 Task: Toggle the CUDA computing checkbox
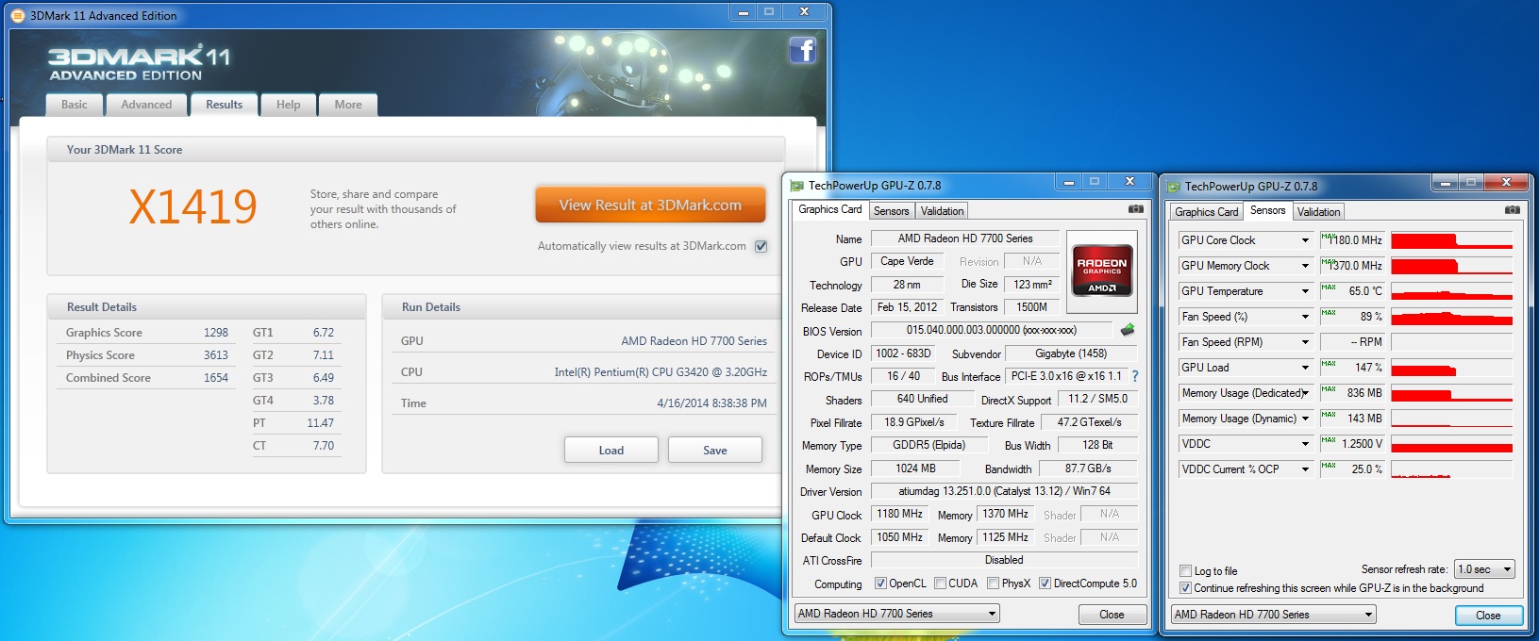pyautogui.click(x=940, y=583)
